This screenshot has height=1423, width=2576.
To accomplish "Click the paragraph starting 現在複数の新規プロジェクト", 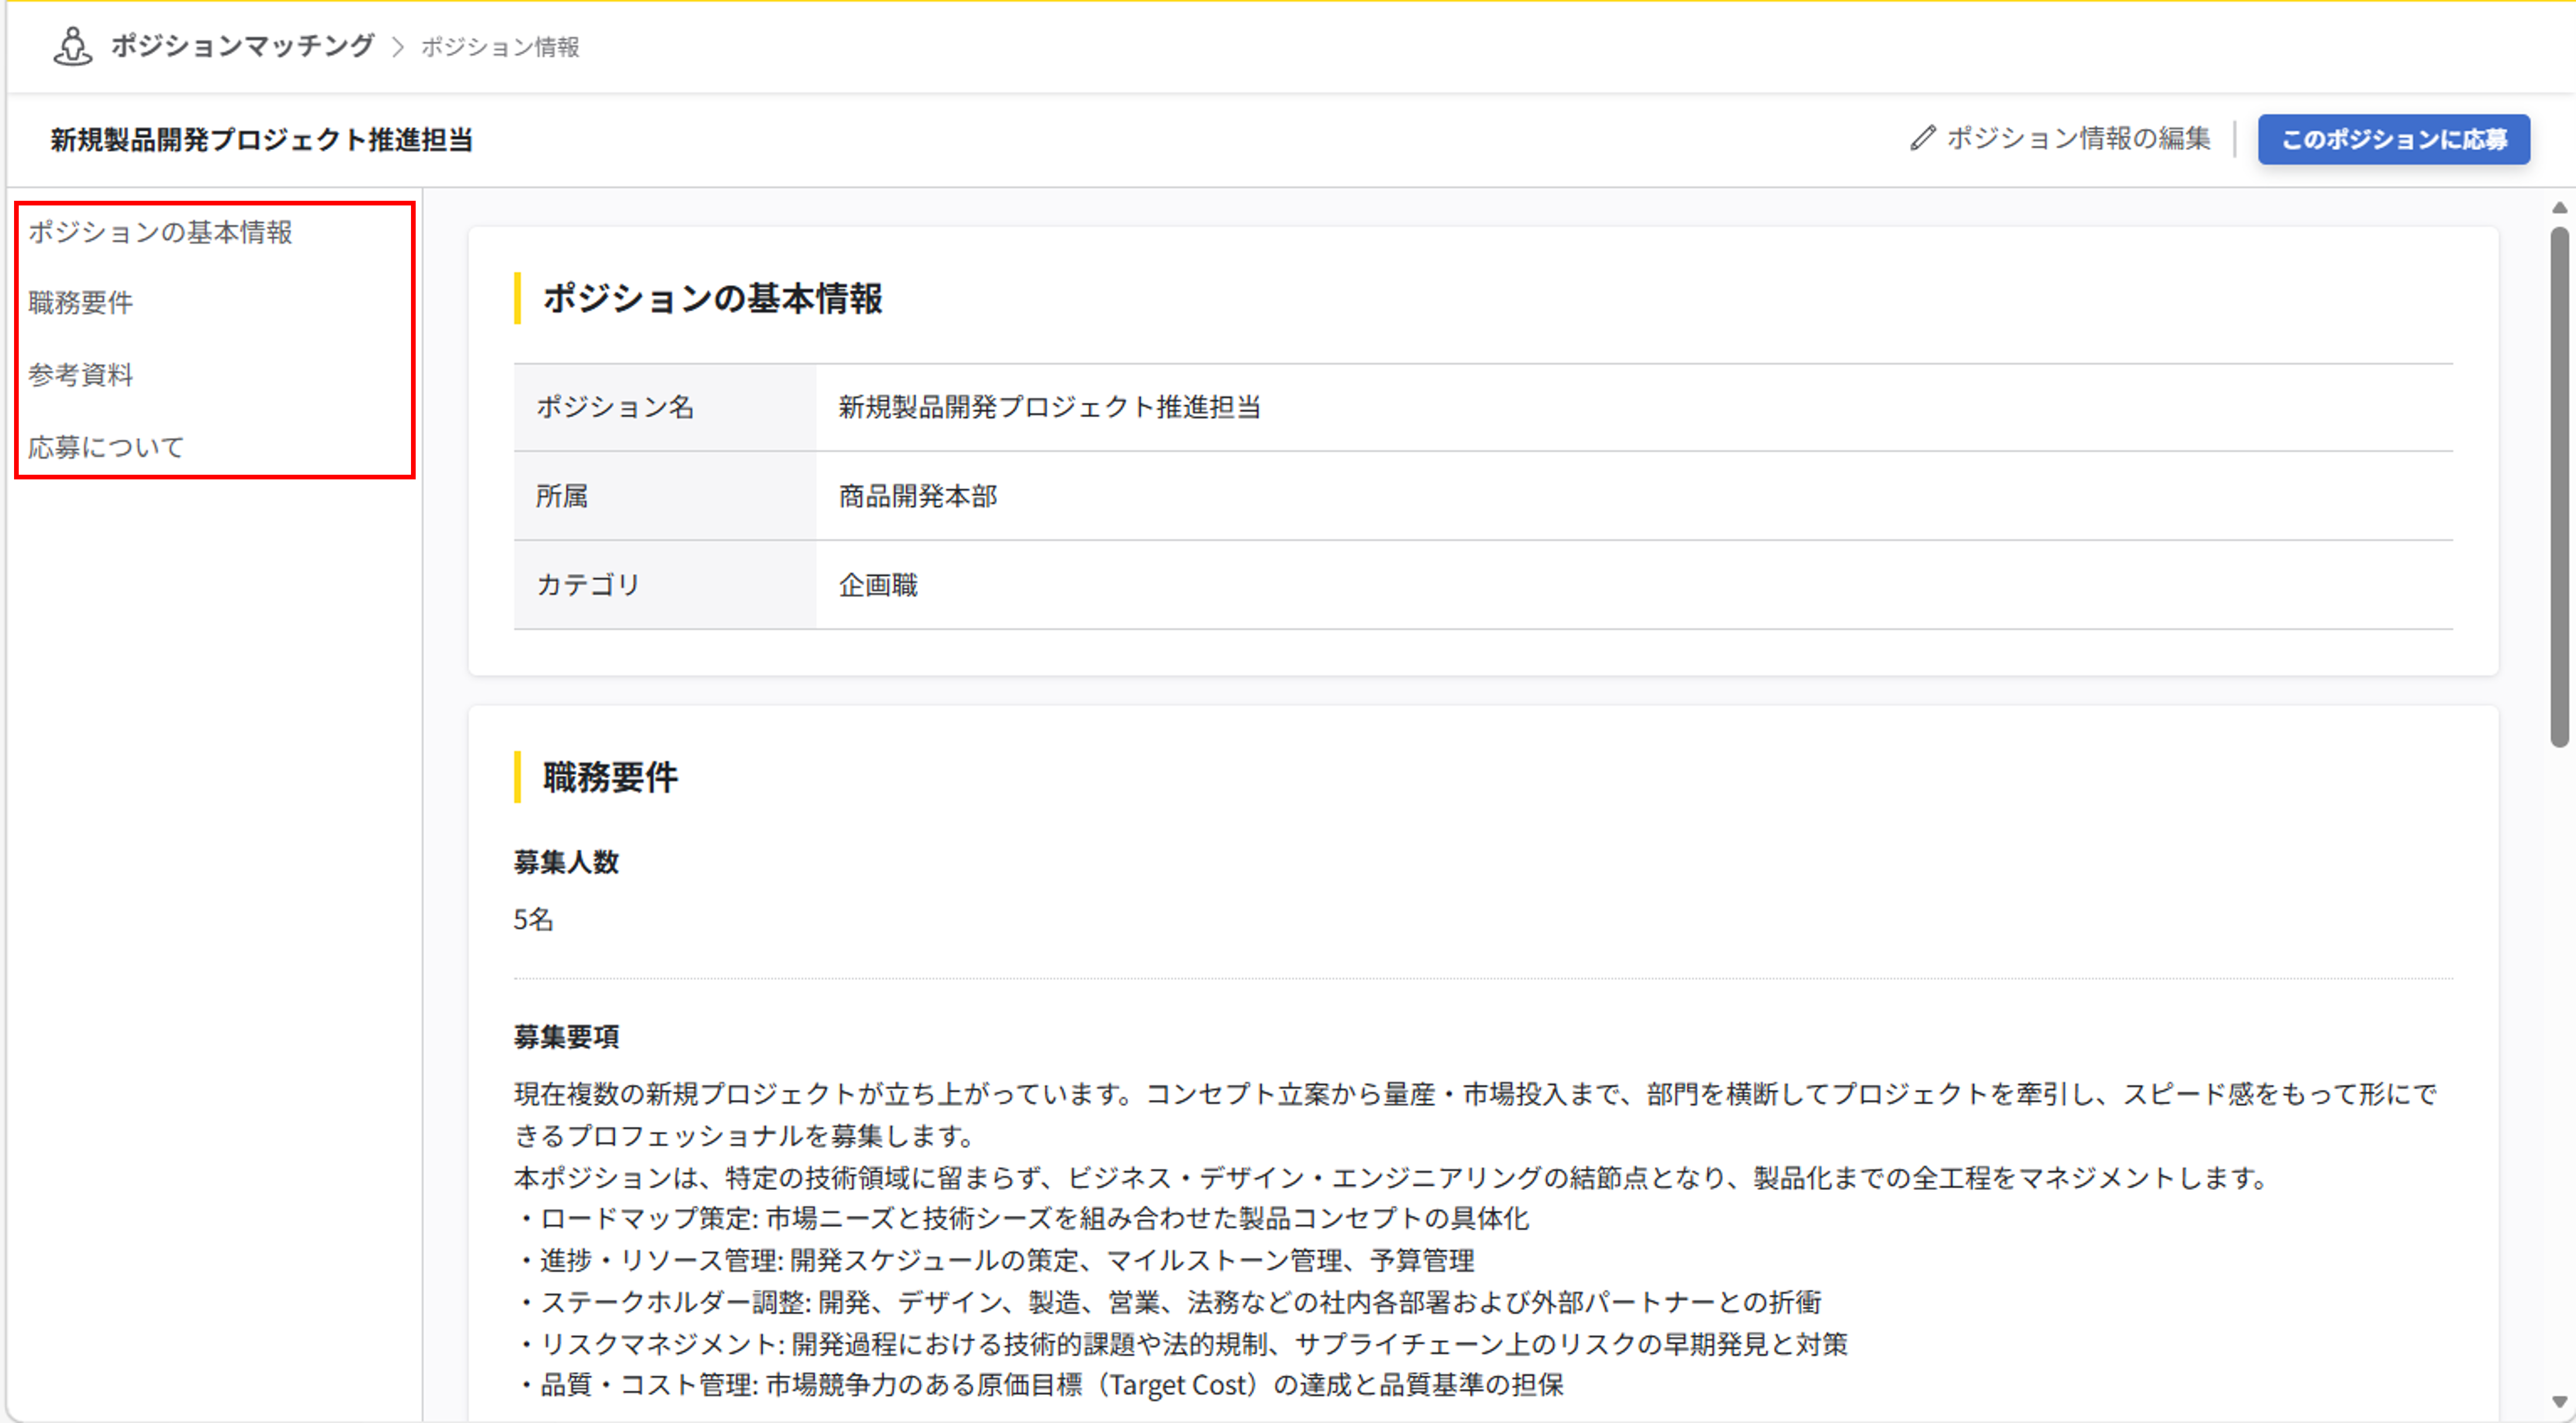I will click(1476, 1115).
